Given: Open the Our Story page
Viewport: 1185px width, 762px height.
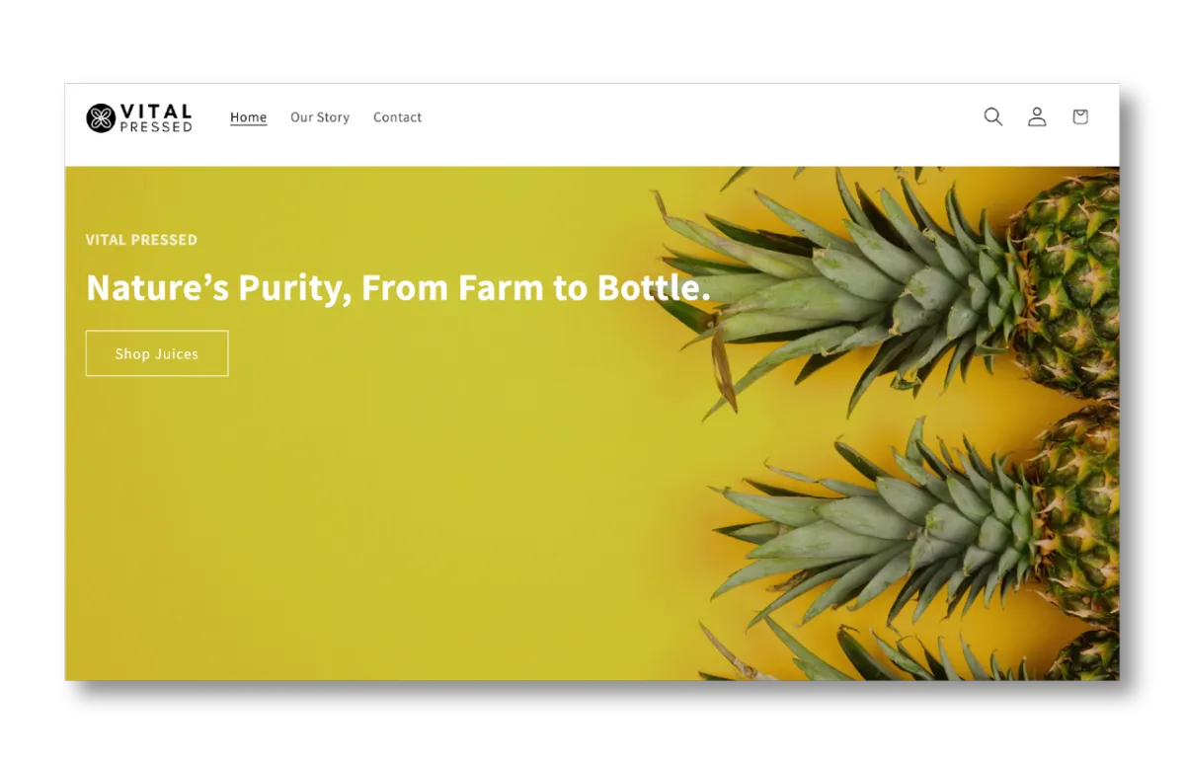Looking at the screenshot, I should 320,117.
